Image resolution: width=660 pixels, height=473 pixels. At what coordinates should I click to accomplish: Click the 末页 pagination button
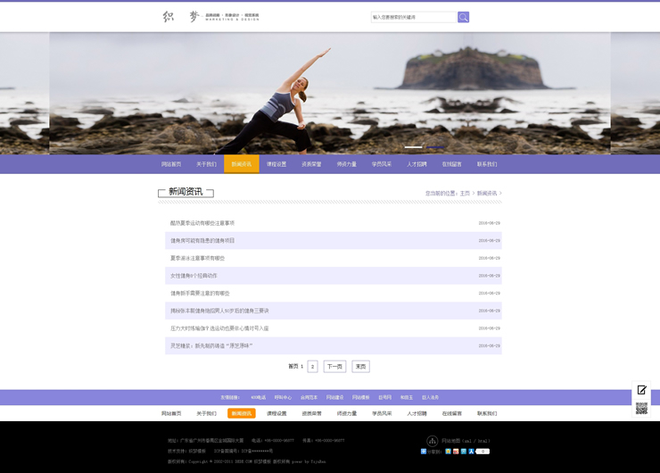tap(360, 367)
